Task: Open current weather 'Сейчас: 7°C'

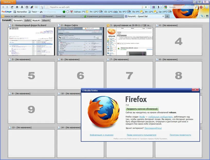Action: click(x=81, y=12)
